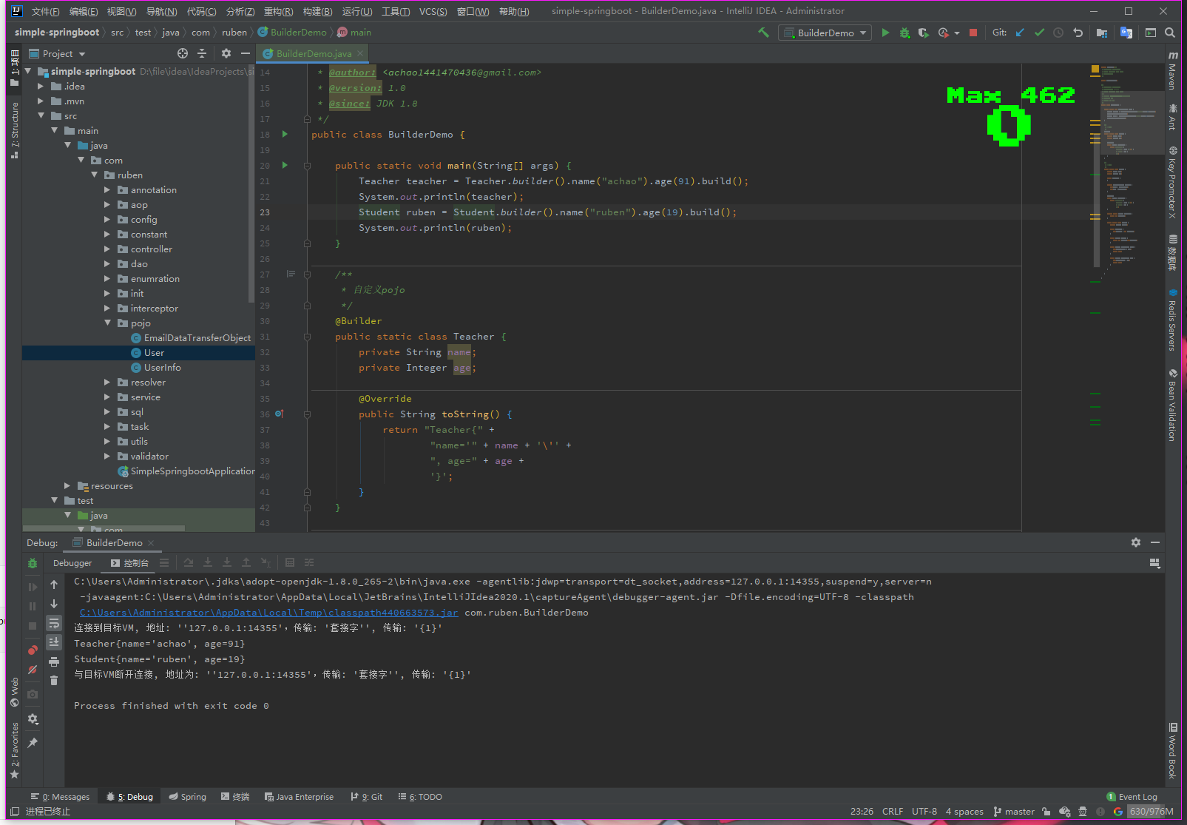
Task: Switch to the Debugger tab
Action: coord(72,563)
